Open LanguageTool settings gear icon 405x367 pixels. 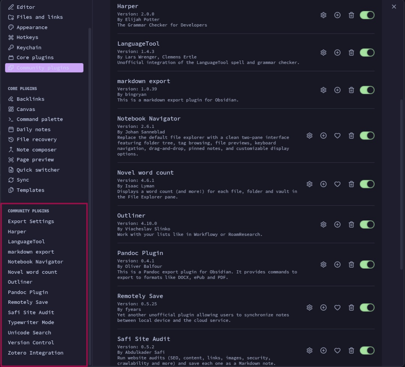click(323, 53)
